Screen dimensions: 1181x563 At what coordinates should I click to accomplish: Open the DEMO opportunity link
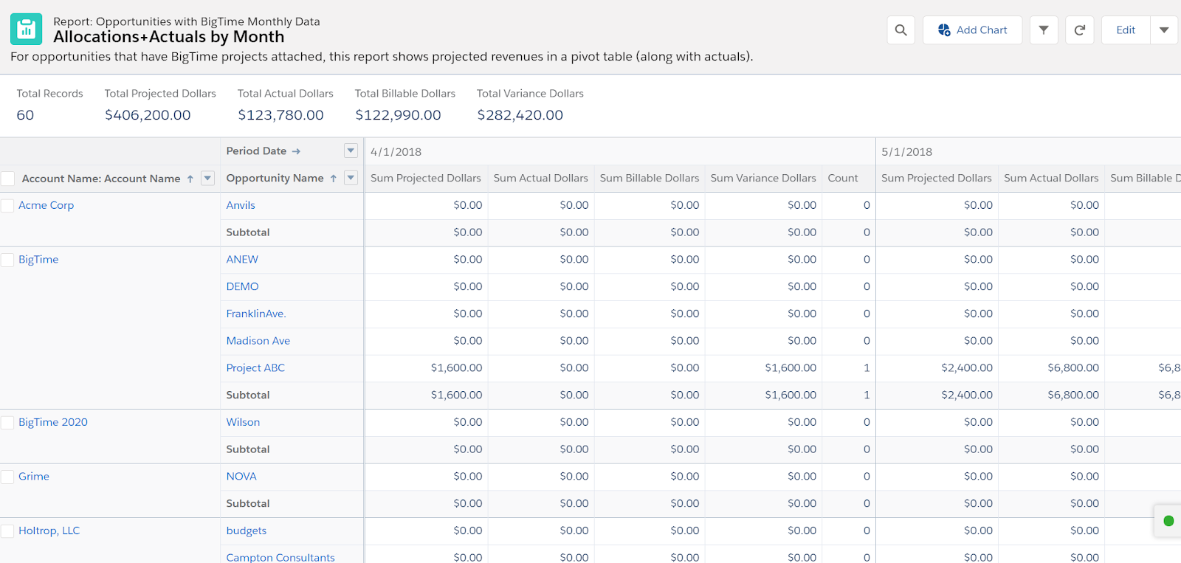coord(243,286)
